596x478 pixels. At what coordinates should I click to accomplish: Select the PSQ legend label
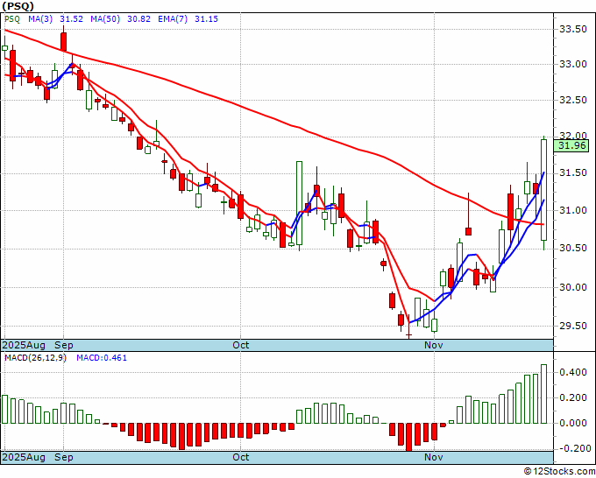click(x=12, y=19)
